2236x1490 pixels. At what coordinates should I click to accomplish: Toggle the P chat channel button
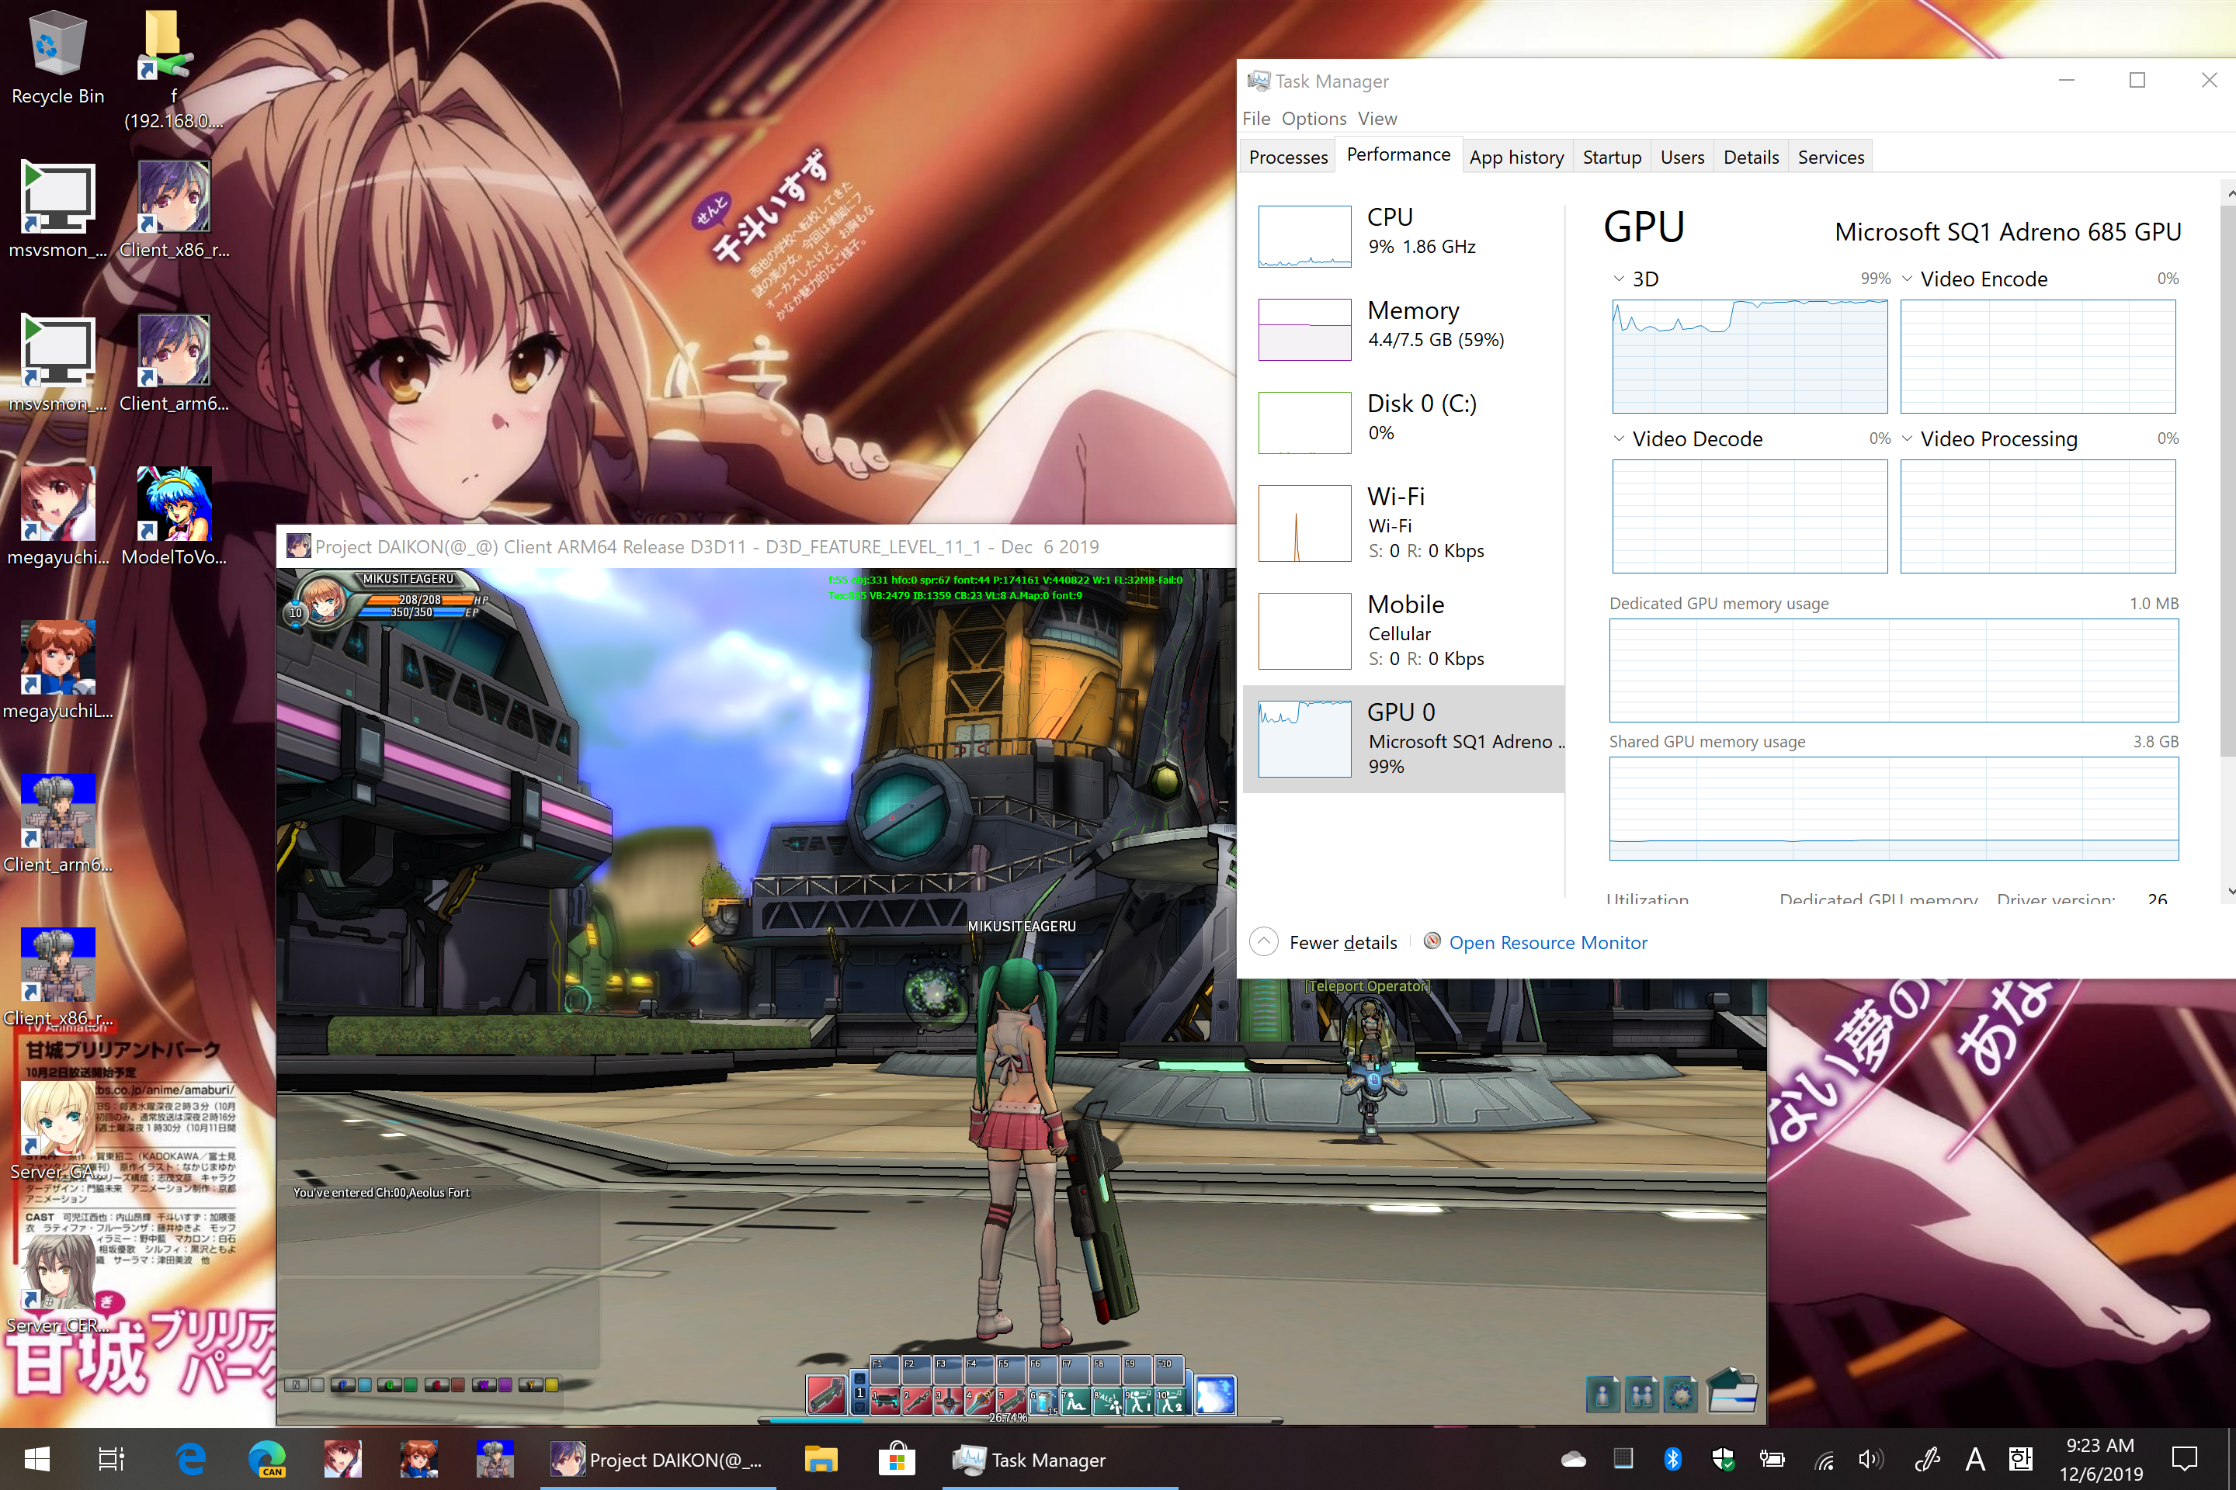(343, 1385)
